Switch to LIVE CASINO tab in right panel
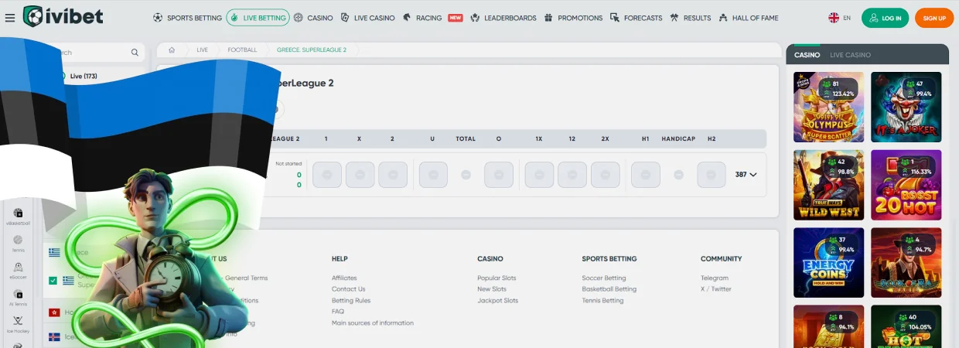 click(850, 55)
